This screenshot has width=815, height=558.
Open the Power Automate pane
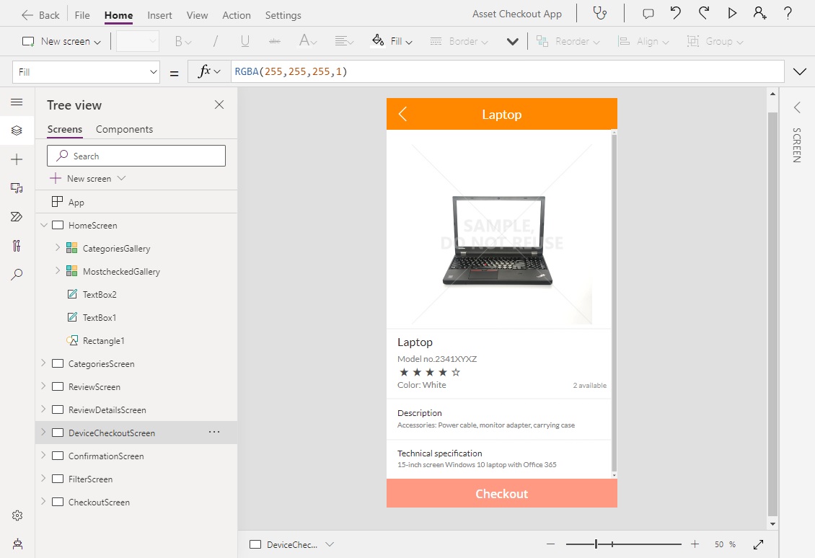[x=17, y=216]
